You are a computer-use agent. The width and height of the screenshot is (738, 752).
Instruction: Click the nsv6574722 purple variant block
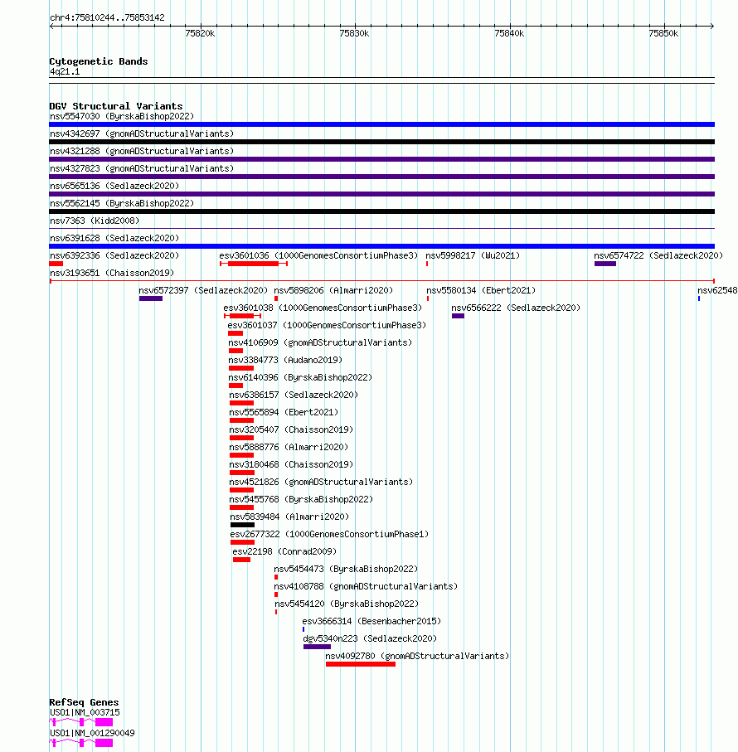click(605, 264)
